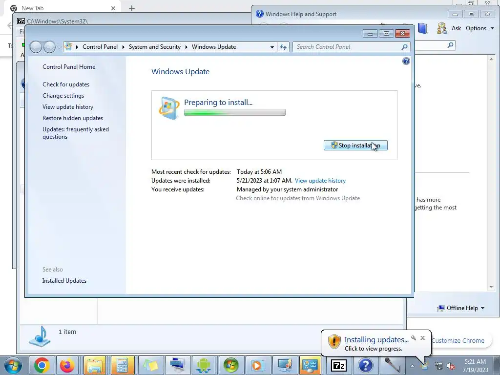This screenshot has width=500, height=375.
Task: Open the keyboard and monitor taskbar icon
Action: 177,365
